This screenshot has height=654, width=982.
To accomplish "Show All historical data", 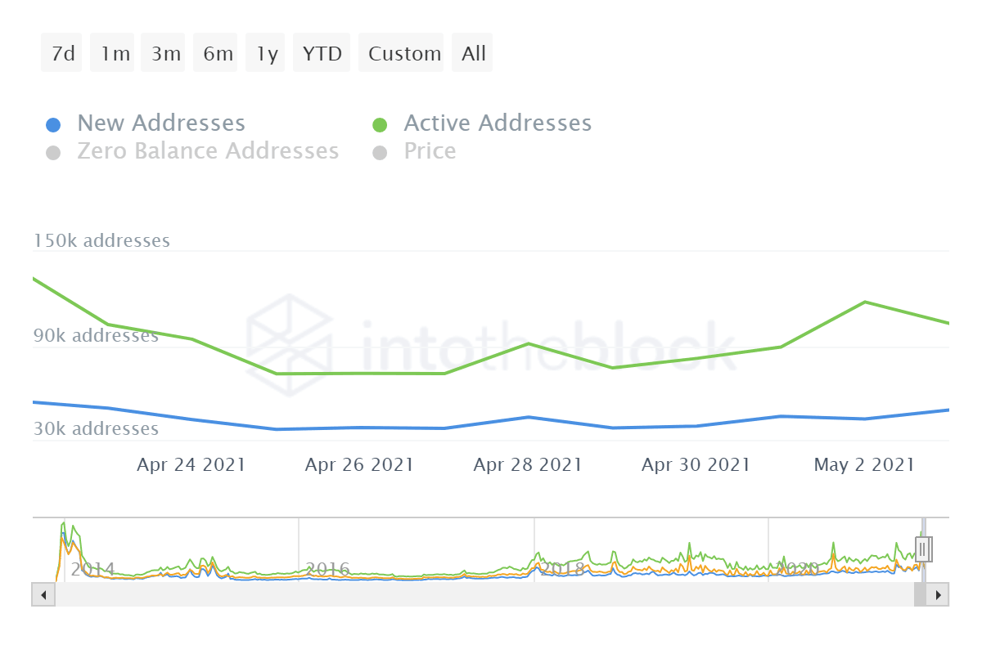I will 473,54.
